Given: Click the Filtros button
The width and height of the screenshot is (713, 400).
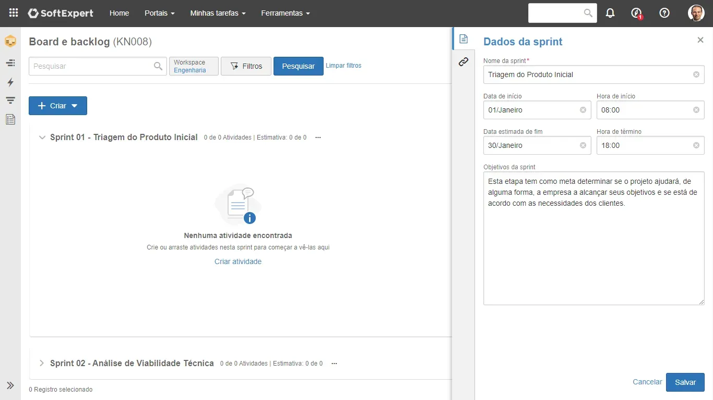Looking at the screenshot, I should [246, 66].
